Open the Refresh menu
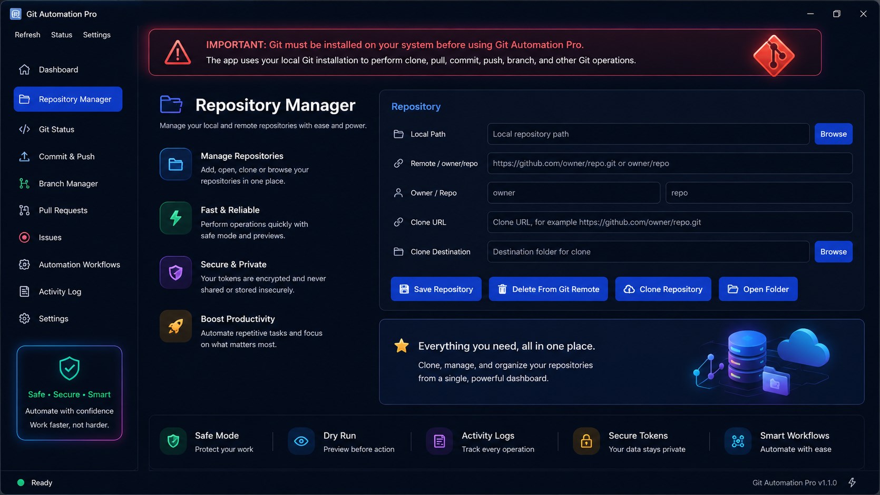 (27, 35)
